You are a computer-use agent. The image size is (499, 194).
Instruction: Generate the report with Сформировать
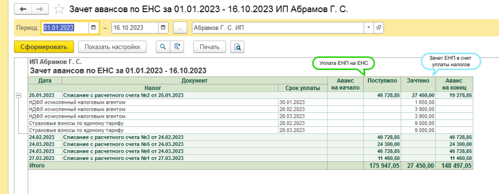point(44,47)
